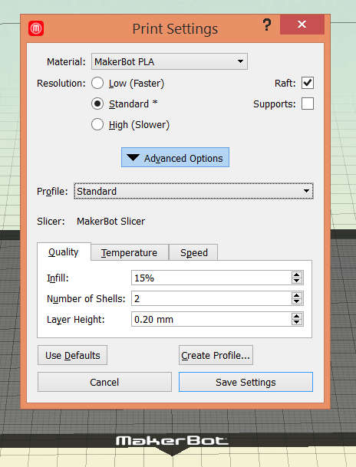The height and width of the screenshot is (467, 356).
Task: Select Low (Faster) resolution
Action: [x=97, y=83]
